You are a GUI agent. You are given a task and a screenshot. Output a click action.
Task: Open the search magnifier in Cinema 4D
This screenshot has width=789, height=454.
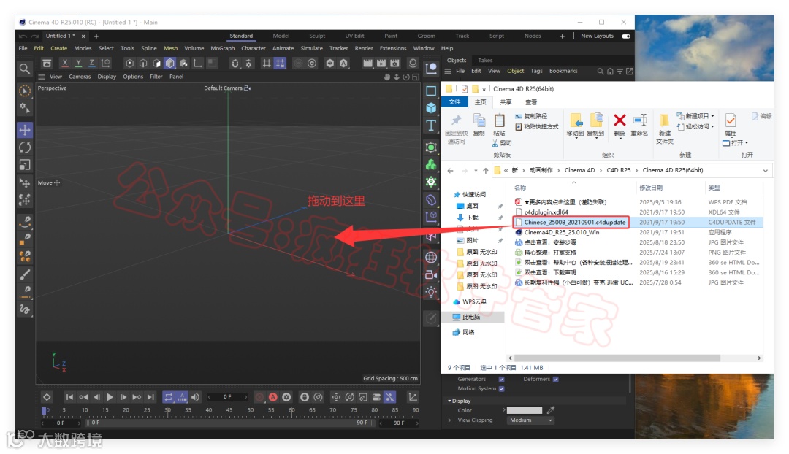click(x=24, y=69)
